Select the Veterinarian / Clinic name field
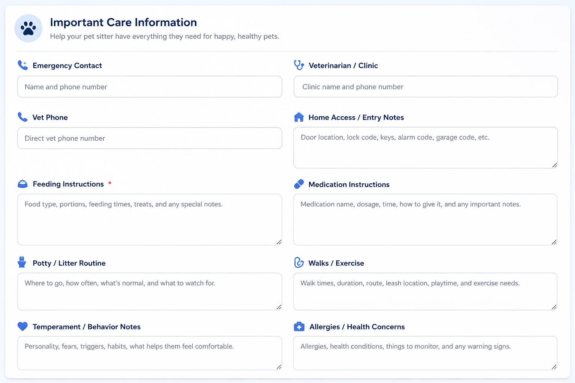Screen dimensions: 575x383 coord(426,87)
